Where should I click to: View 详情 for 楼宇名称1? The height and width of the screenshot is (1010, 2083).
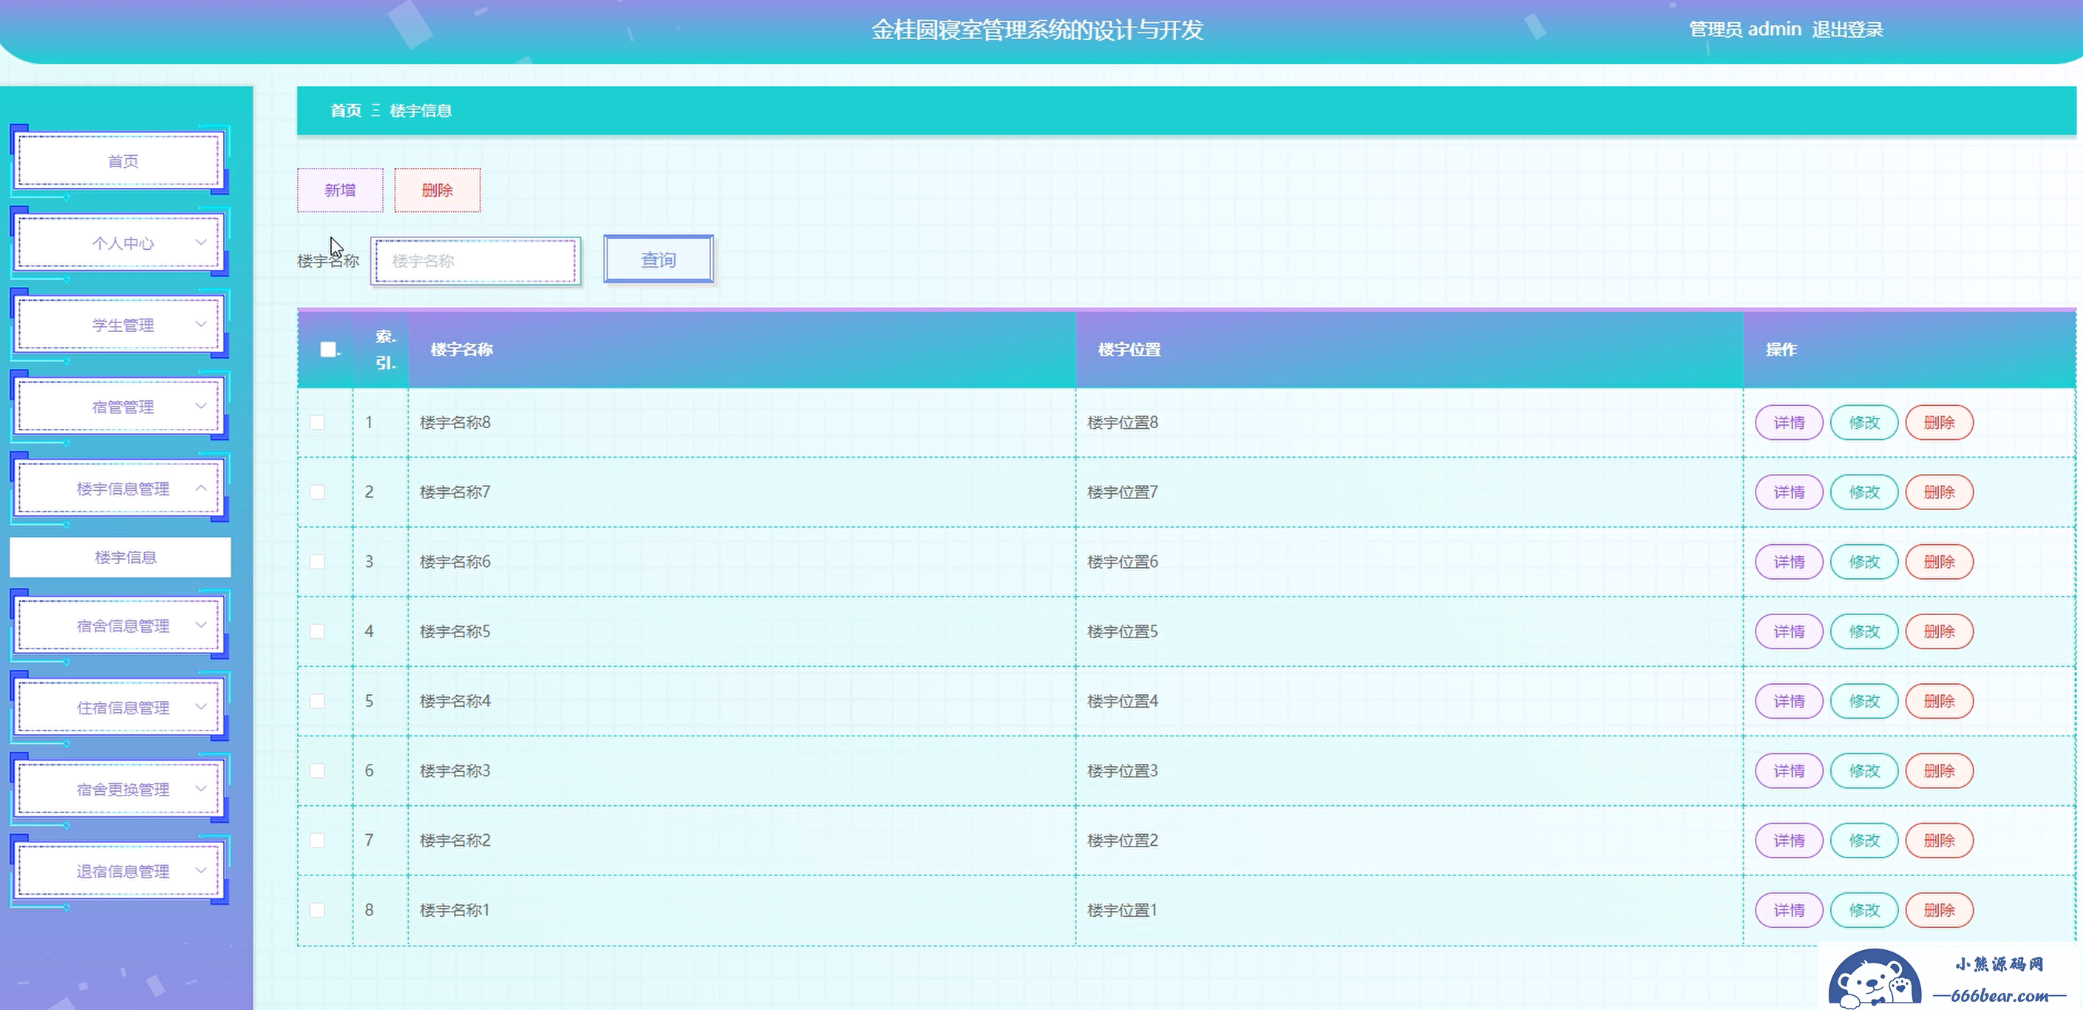click(x=1789, y=909)
